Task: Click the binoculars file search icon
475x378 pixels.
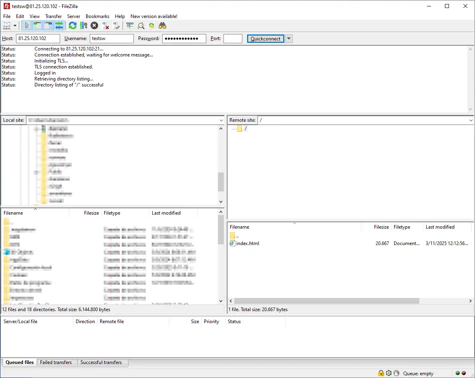Action: coord(162,26)
